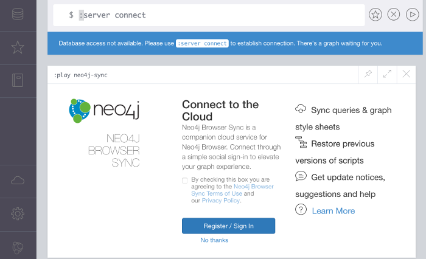Click the Register / Sign In button
The width and height of the screenshot is (426, 259).
click(228, 226)
